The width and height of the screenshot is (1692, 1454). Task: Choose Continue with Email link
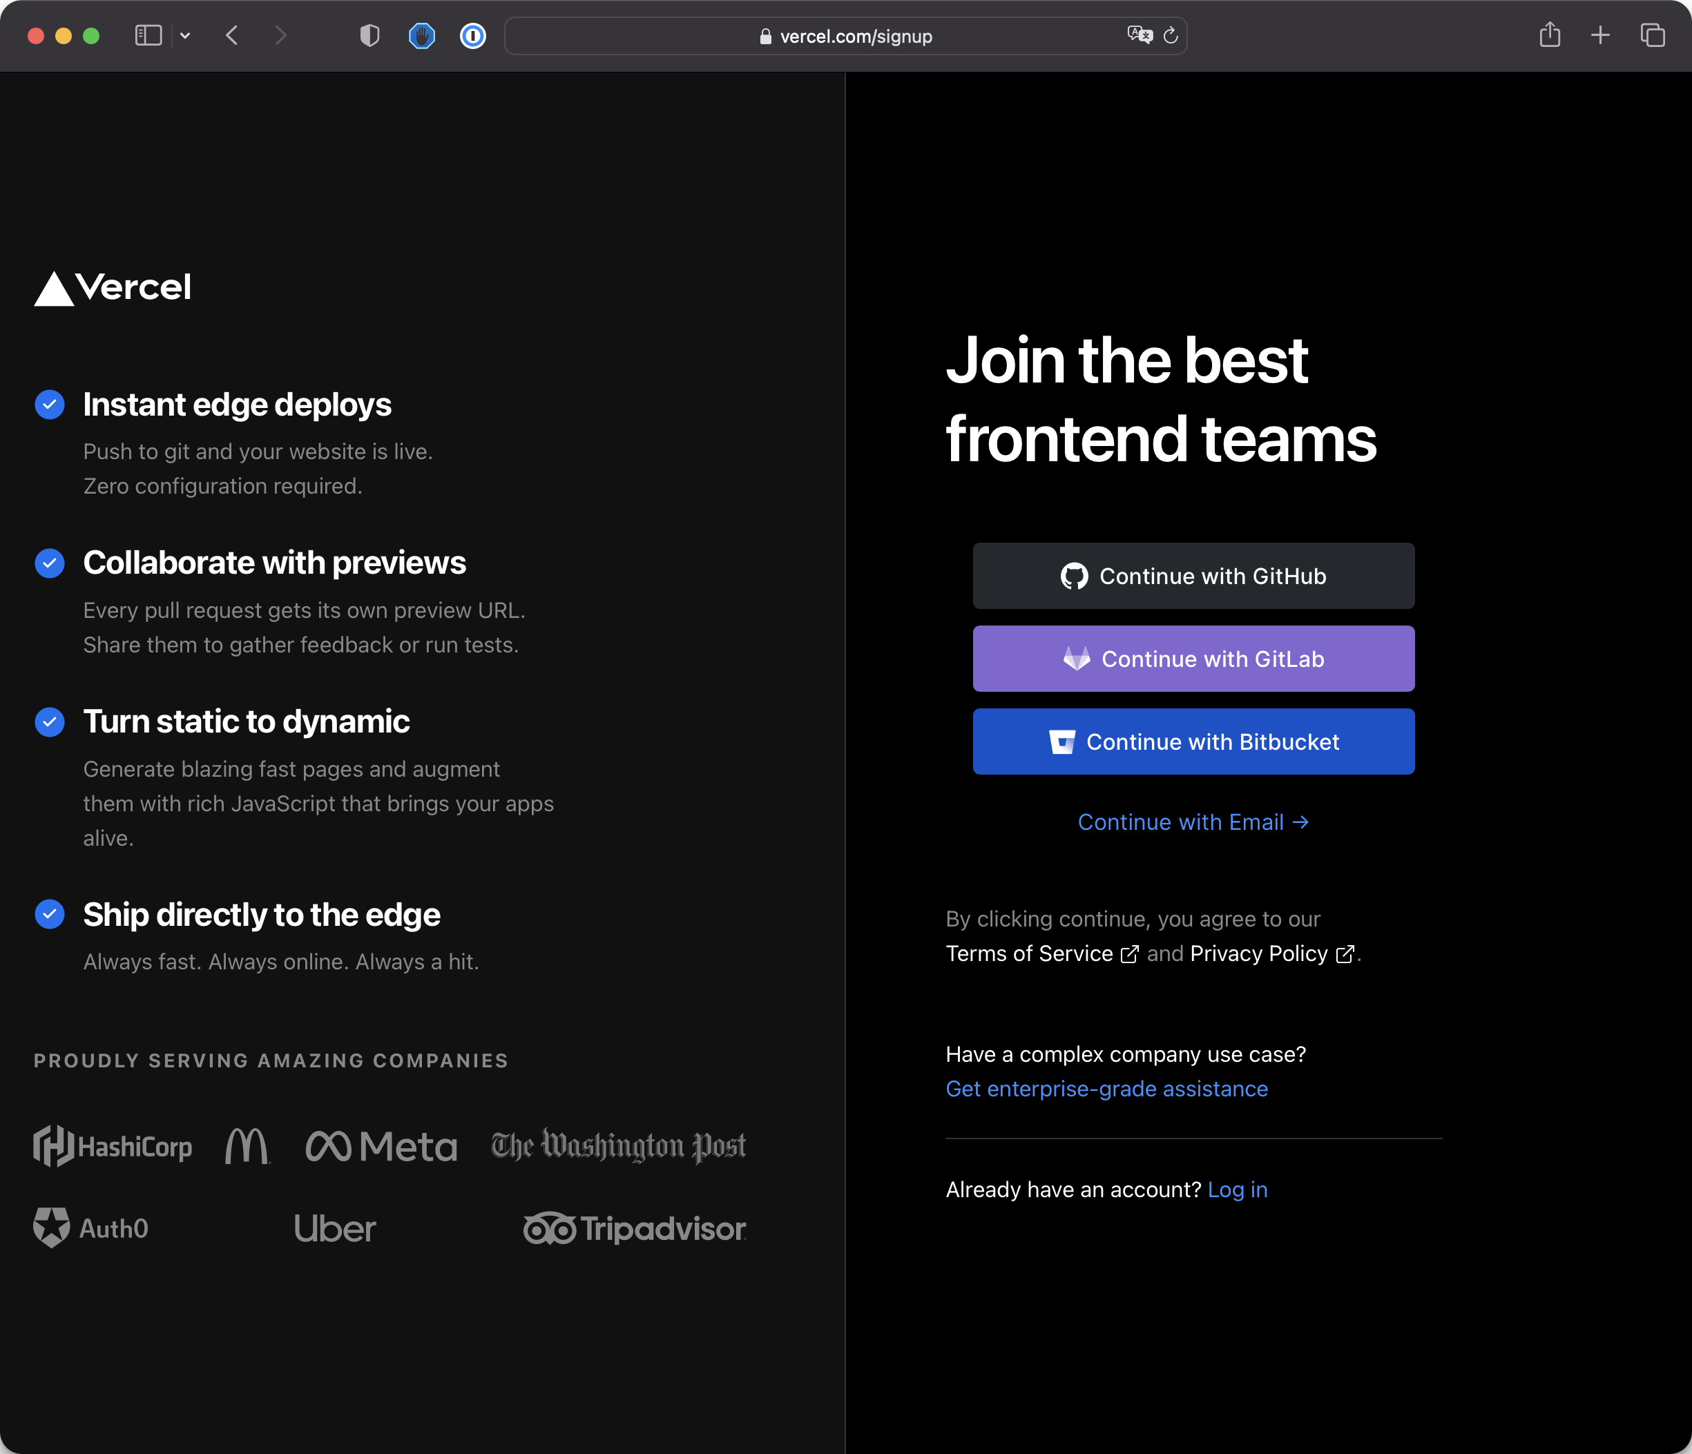(1193, 822)
